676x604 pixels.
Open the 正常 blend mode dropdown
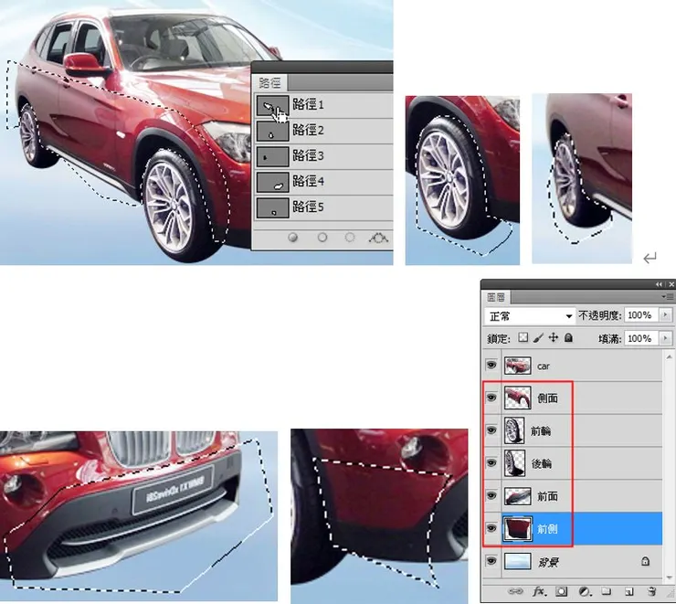[530, 316]
